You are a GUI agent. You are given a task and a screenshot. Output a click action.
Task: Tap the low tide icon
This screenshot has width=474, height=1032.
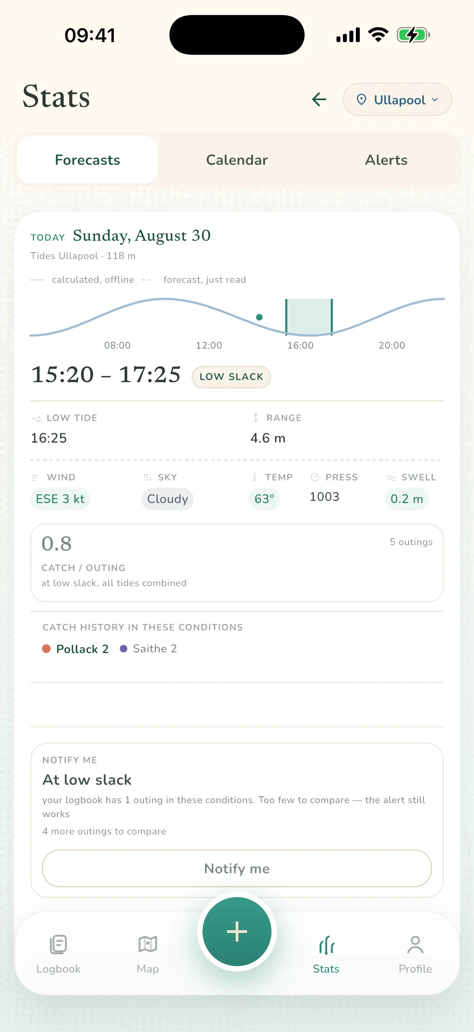36,418
